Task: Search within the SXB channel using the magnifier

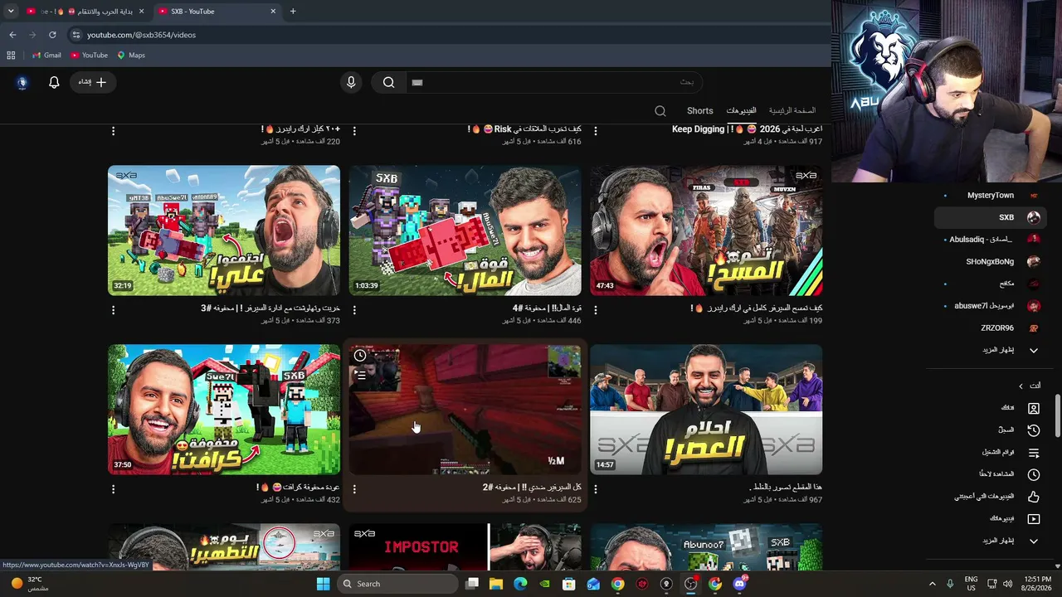Action: pos(660,111)
